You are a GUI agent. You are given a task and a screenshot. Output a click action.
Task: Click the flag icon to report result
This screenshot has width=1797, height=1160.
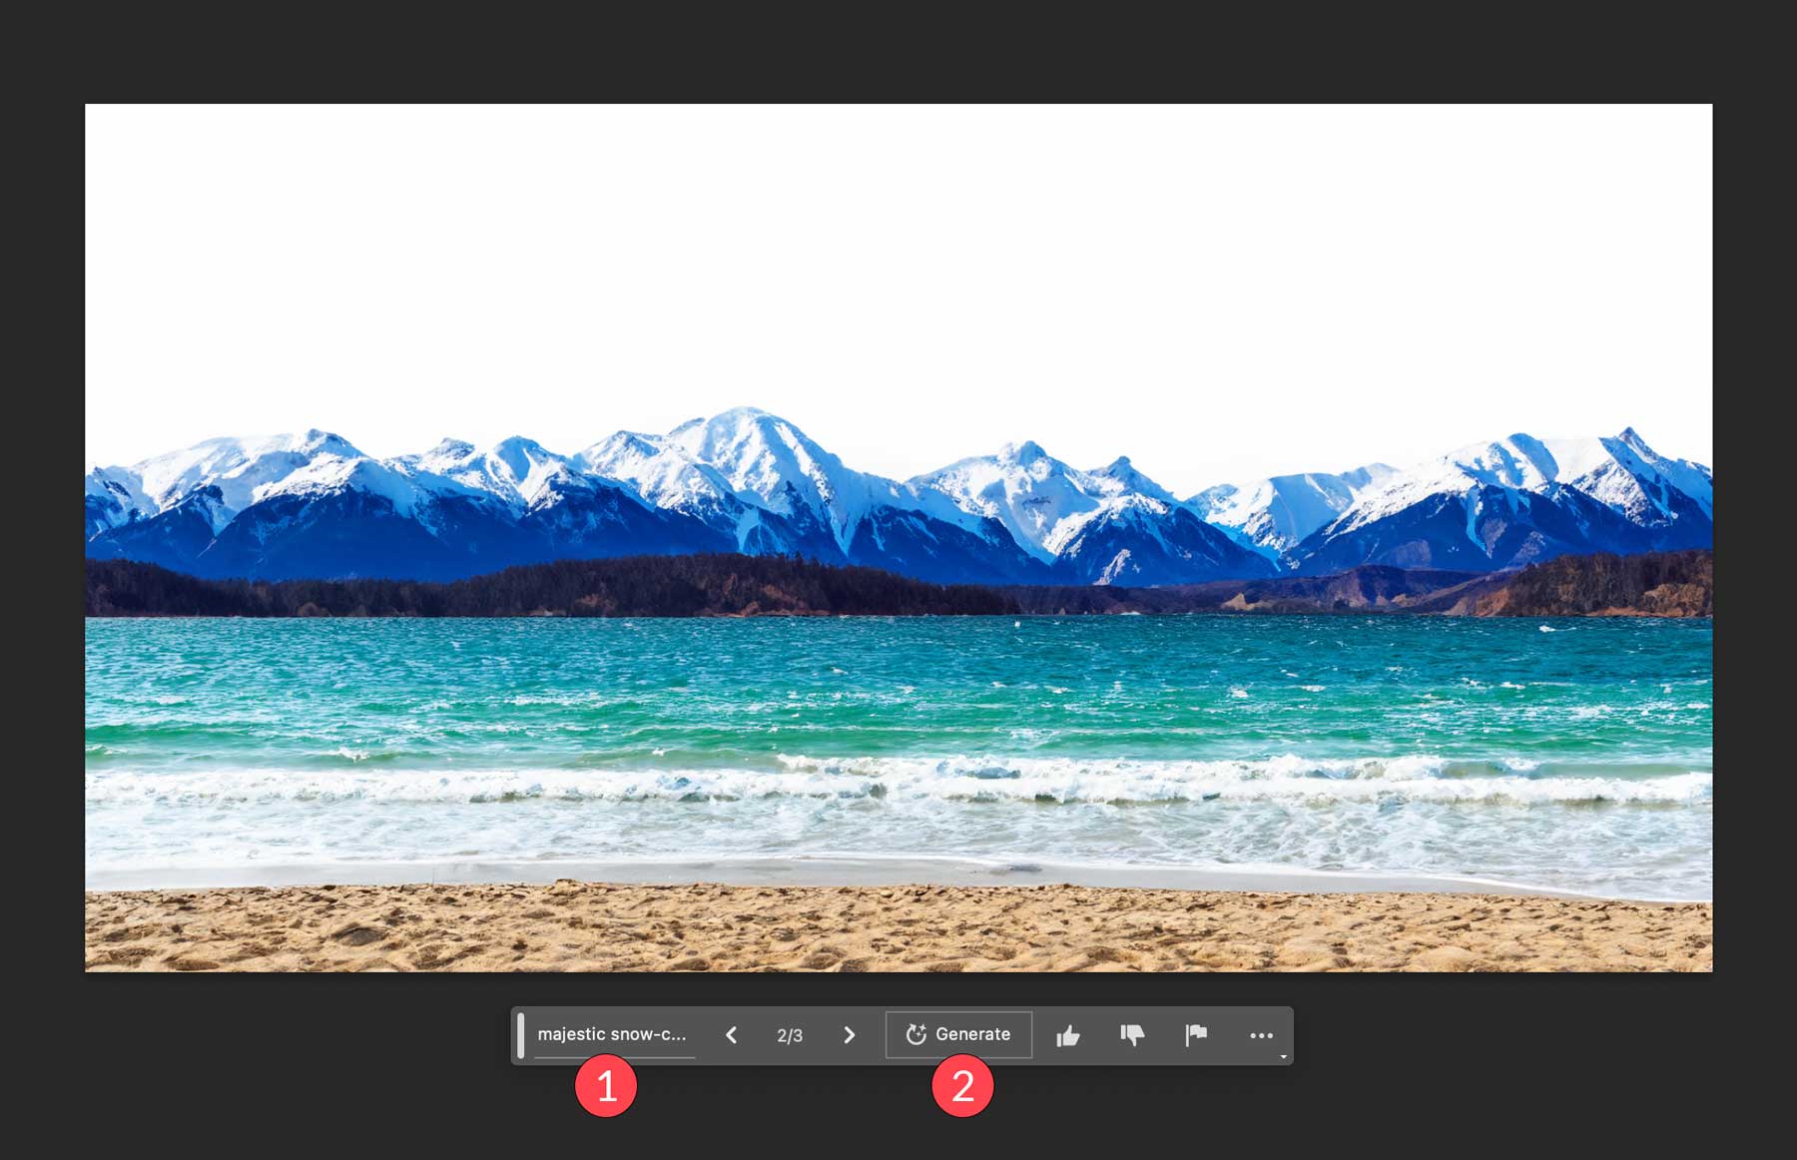[1196, 1035]
